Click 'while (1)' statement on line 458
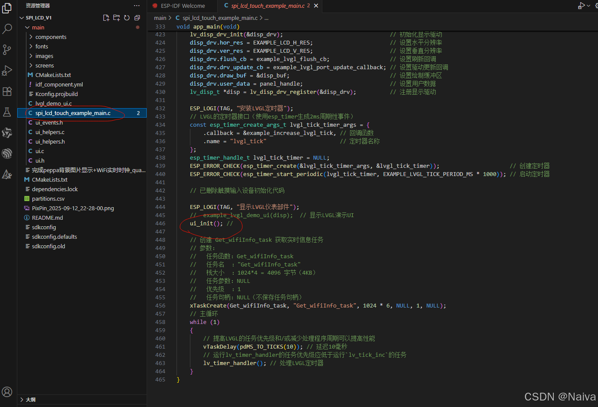This screenshot has height=407, width=598. 205,322
